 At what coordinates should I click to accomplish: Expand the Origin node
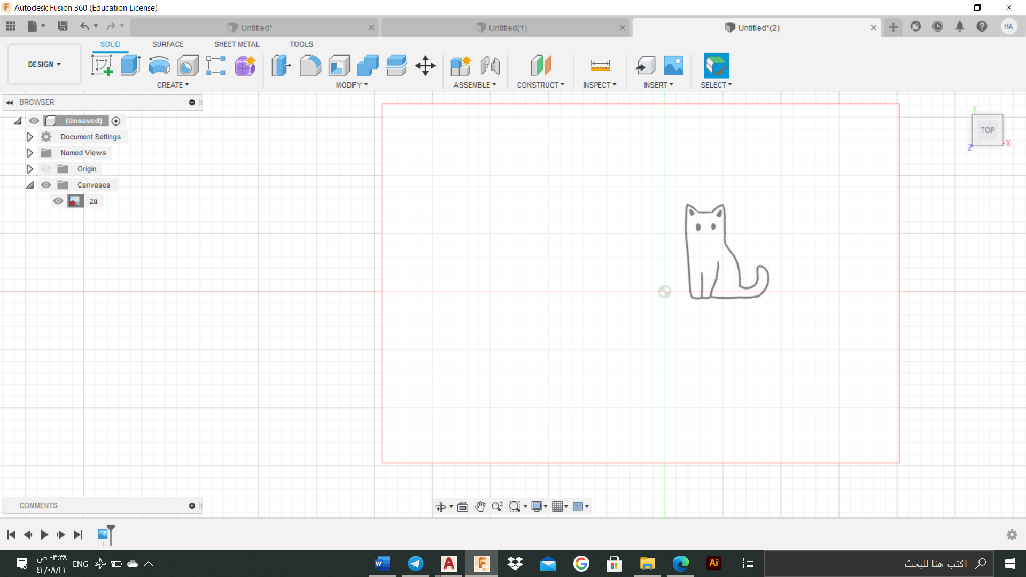click(x=30, y=169)
